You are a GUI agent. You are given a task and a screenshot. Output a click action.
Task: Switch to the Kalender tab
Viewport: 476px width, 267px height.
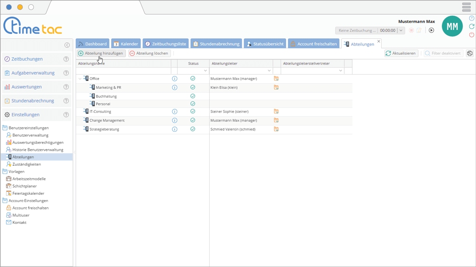tap(126, 44)
